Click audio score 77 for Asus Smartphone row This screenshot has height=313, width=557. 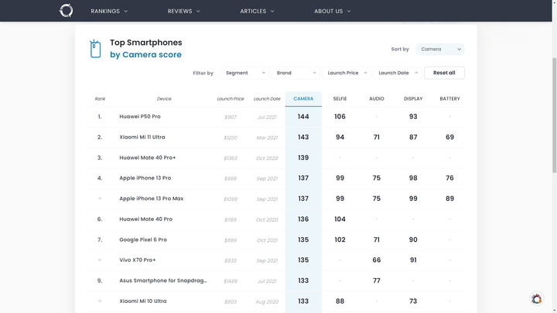377,281
